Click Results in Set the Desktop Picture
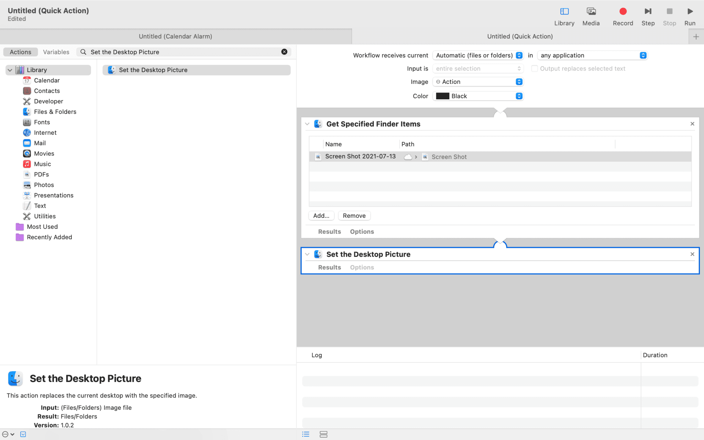Viewport: 704px width, 440px height. tap(329, 267)
